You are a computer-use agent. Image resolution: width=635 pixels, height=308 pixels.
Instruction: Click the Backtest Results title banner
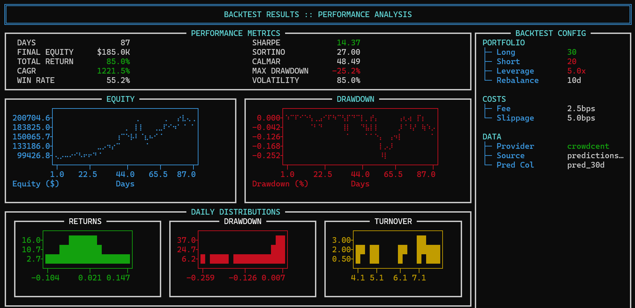coord(318,14)
